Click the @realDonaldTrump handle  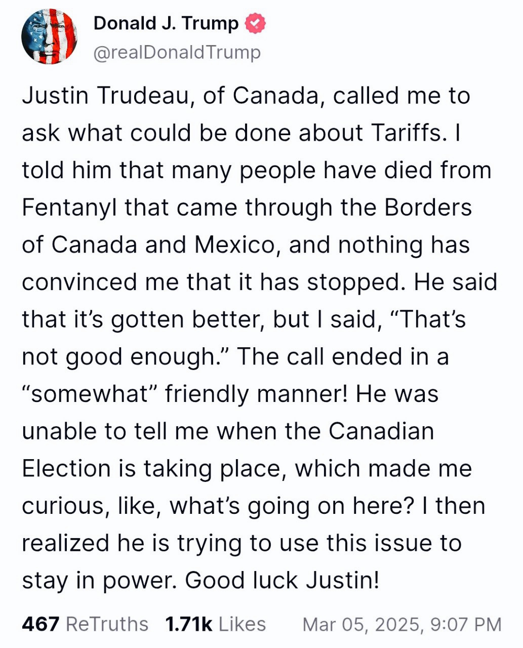177,52
